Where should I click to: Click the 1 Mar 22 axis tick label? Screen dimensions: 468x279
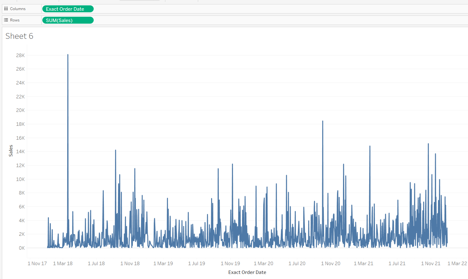coord(457,264)
